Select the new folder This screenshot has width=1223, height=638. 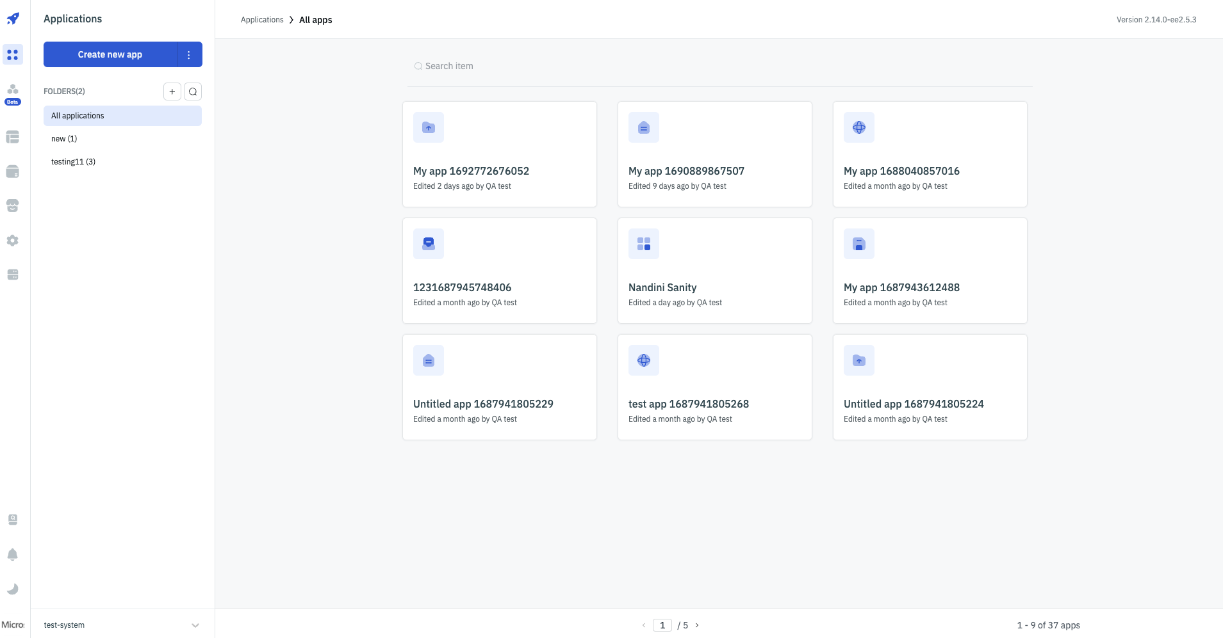[64, 139]
